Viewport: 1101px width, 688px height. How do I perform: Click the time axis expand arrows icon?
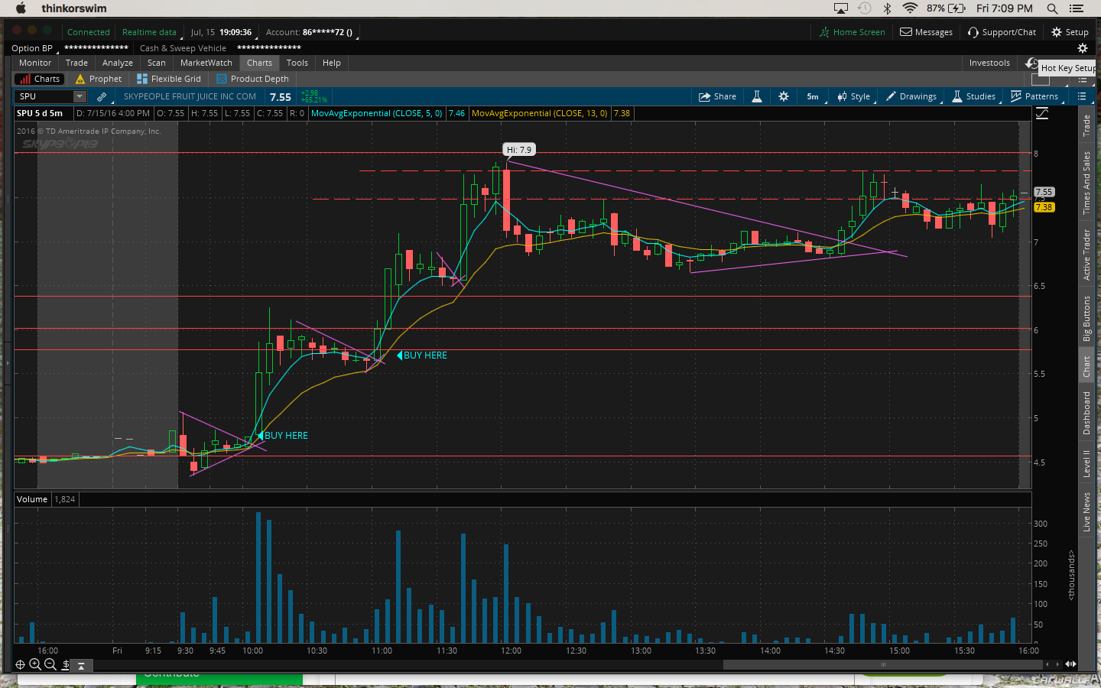(1071, 664)
